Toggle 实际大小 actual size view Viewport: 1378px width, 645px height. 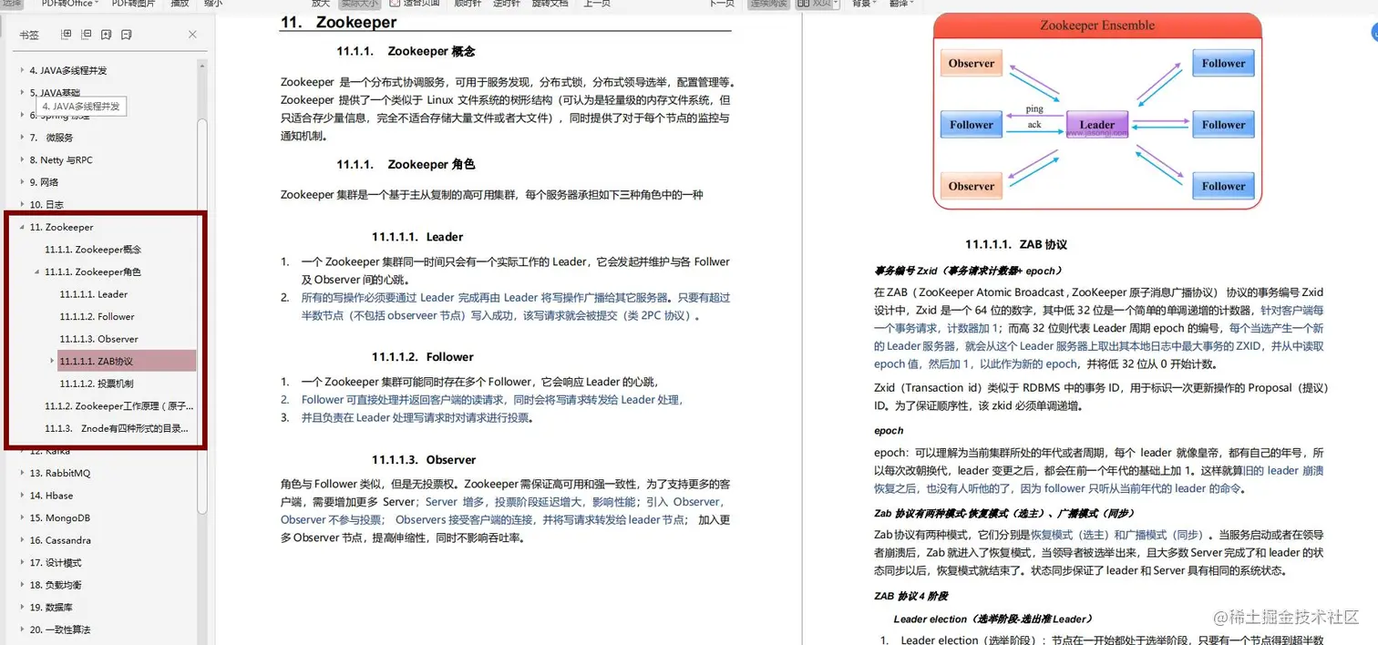(x=360, y=4)
